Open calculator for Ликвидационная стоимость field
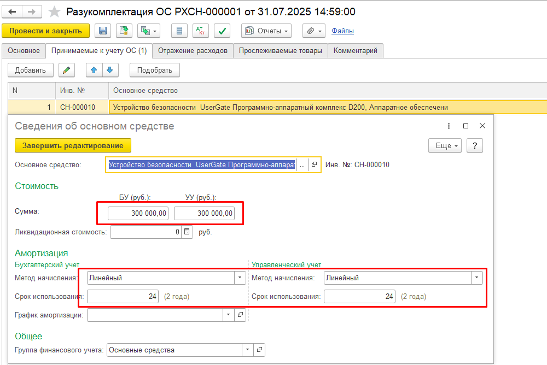The height and width of the screenshot is (365, 547). point(187,232)
